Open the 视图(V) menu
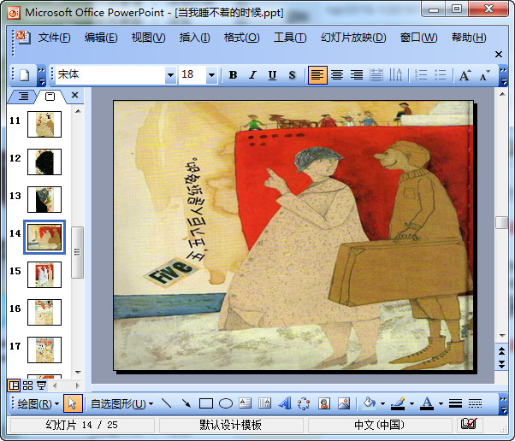Image resolution: width=515 pixels, height=441 pixels. (x=148, y=38)
